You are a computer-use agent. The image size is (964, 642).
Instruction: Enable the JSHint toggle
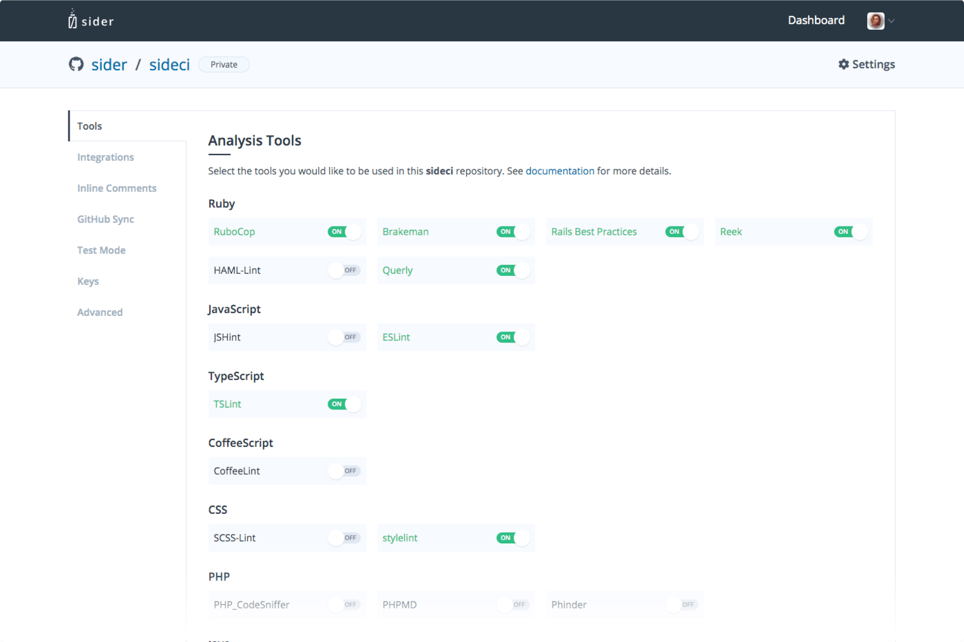point(344,337)
